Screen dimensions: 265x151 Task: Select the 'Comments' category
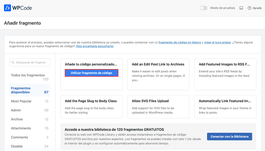[x=19, y=137]
